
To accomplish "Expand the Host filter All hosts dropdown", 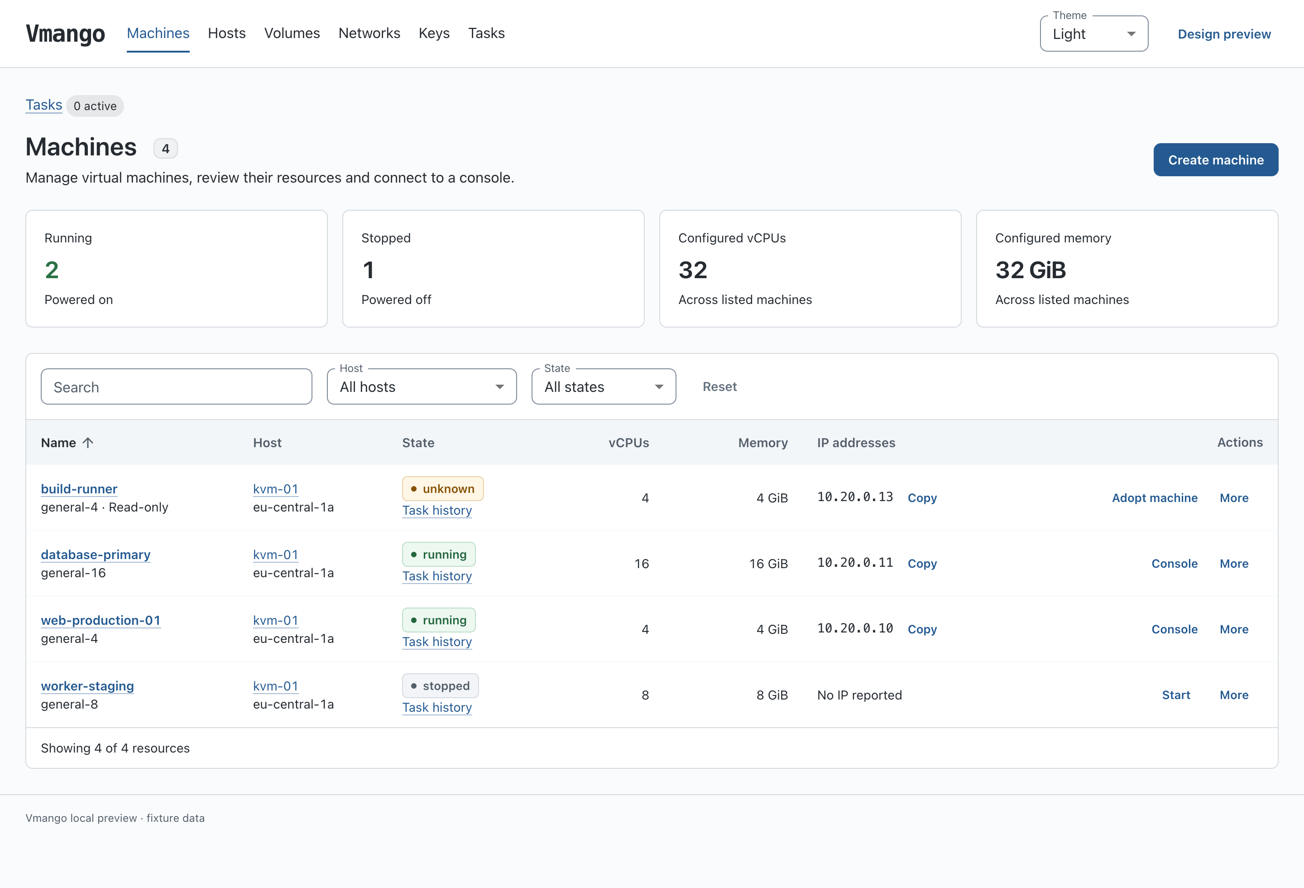I will click(422, 387).
